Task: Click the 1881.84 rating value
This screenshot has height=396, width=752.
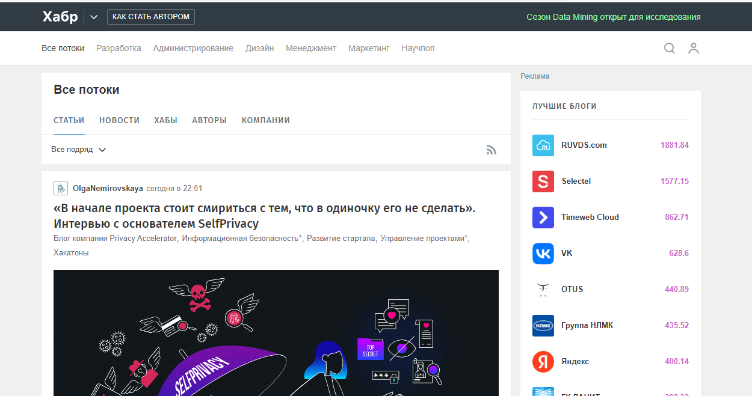Action: coord(674,145)
